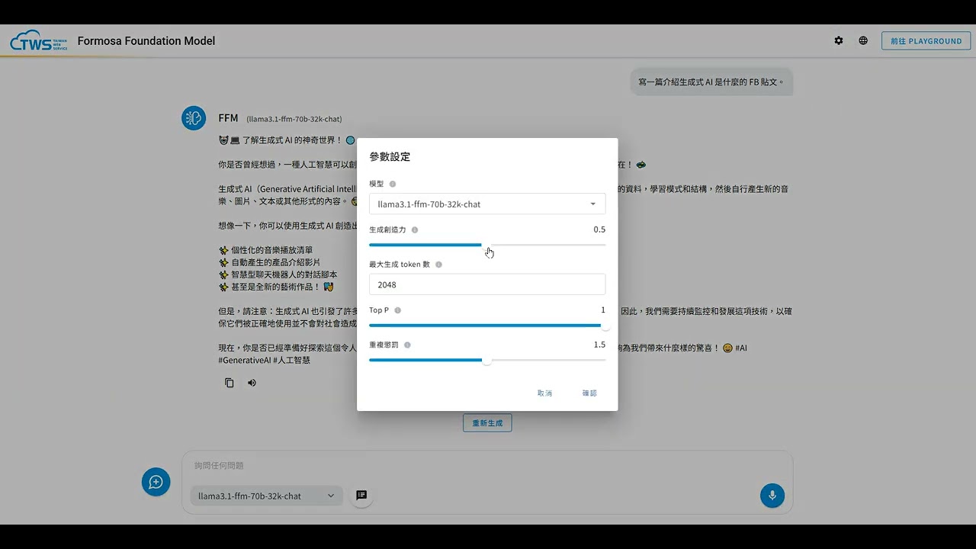Click the Formosa Foundation Model title
976x549 pixels.
point(146,40)
